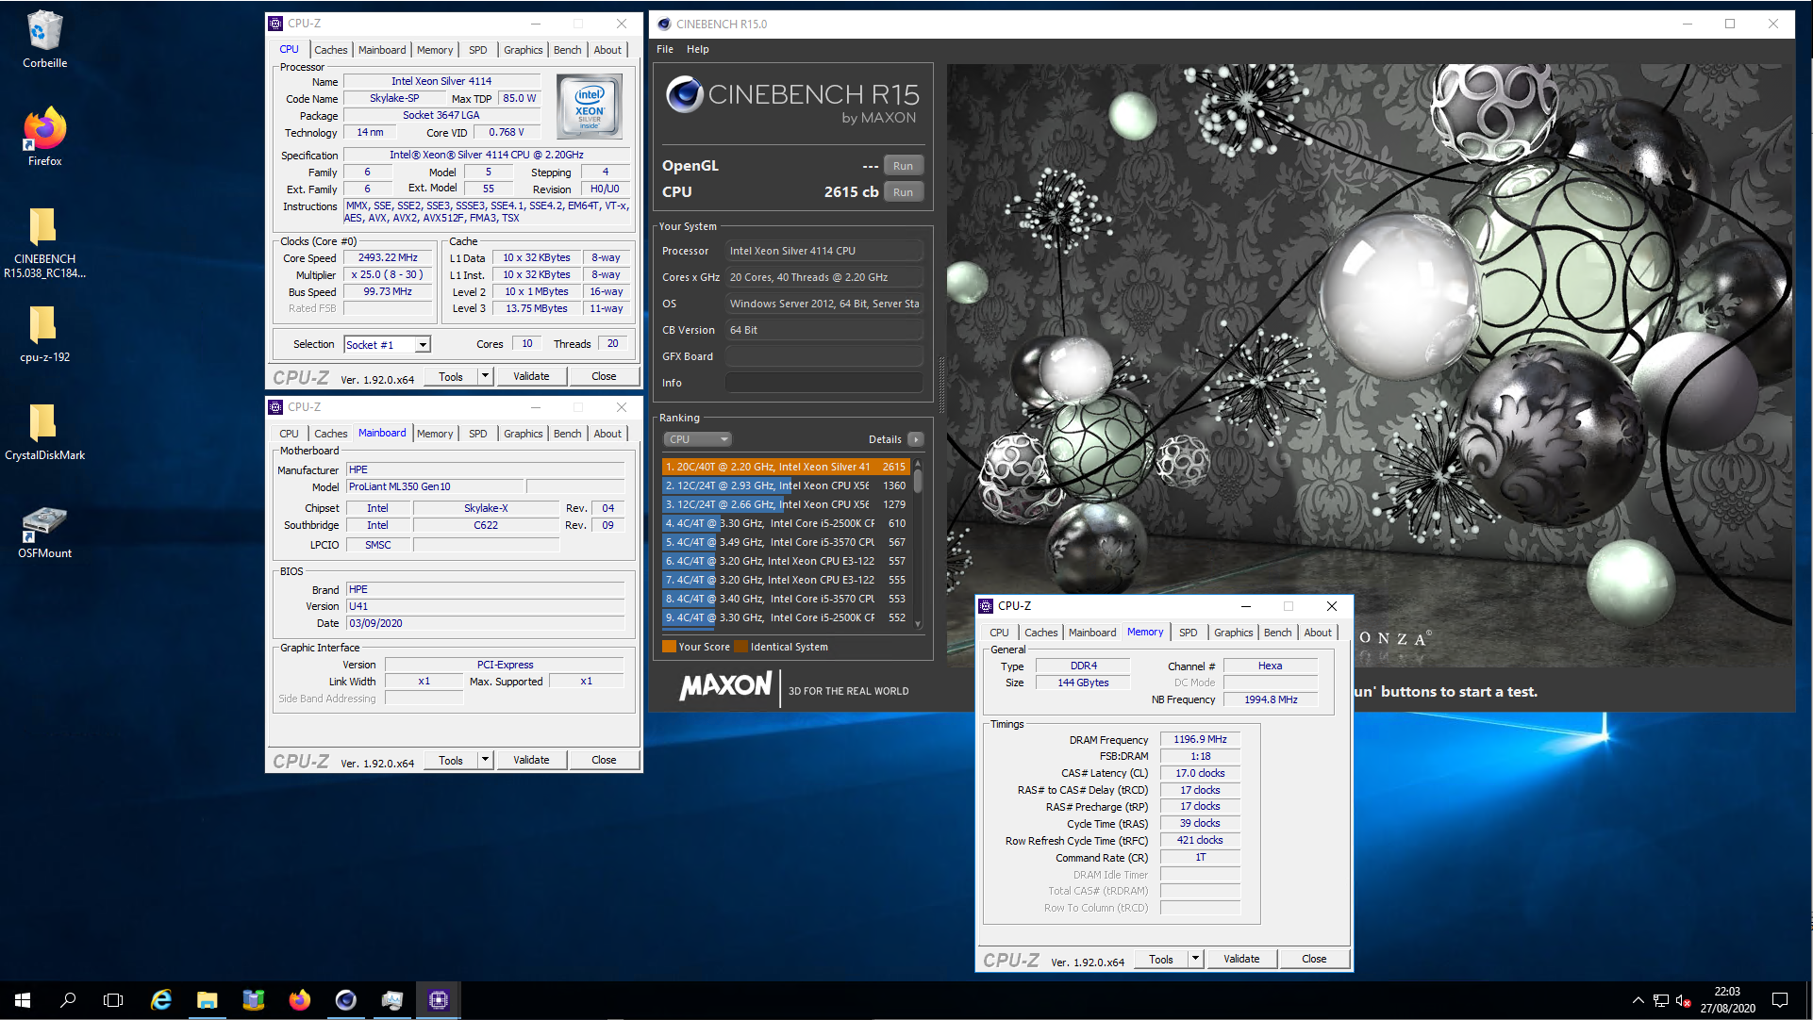Click Validate in top CPU-Z window
The height and width of the screenshot is (1020, 1813).
(x=531, y=376)
